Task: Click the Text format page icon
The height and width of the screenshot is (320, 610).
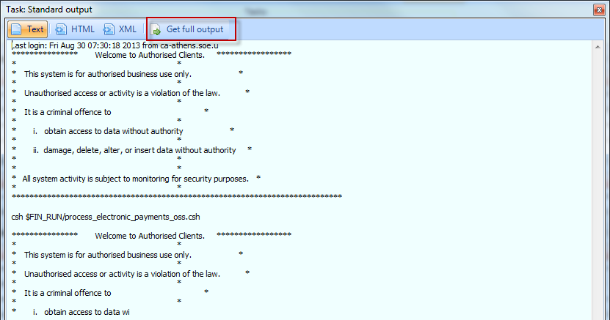Action: pyautogui.click(x=17, y=29)
